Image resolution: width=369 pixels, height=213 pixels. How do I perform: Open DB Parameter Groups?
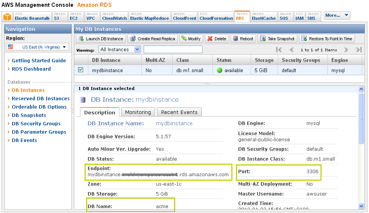pos(39,132)
